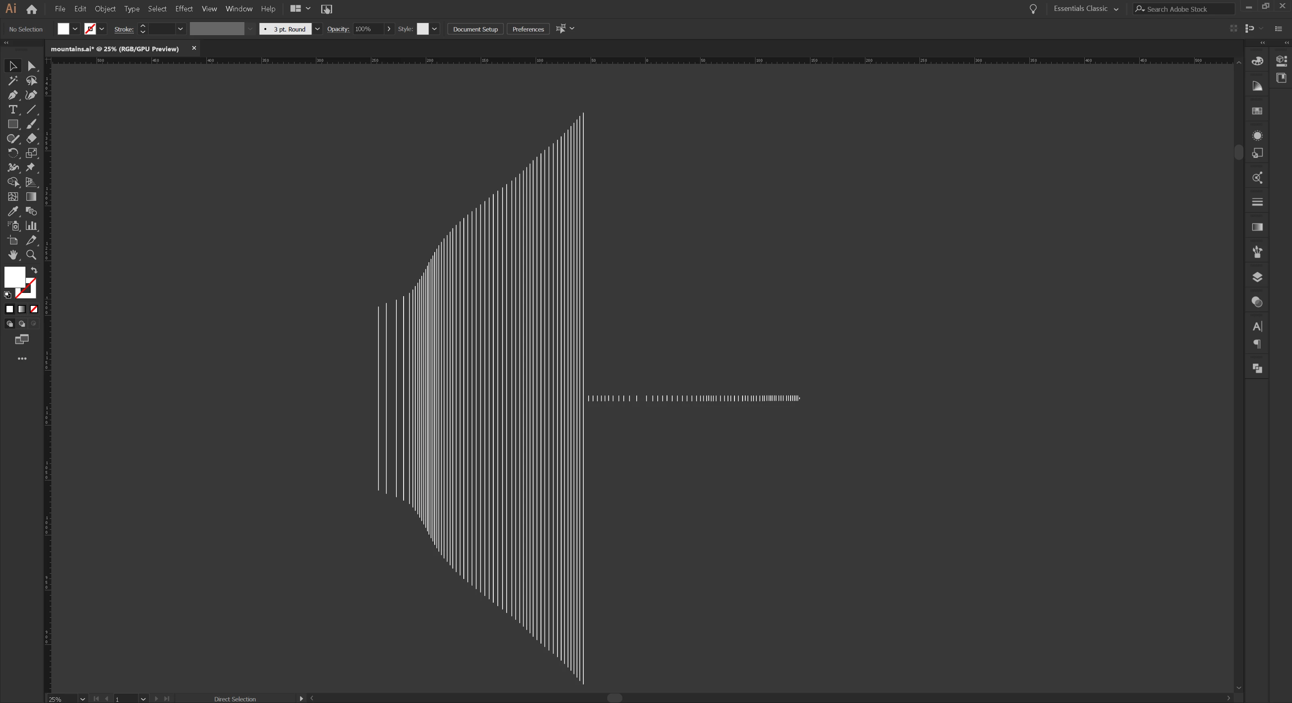
Task: Click the Preferences button
Action: 528,29
